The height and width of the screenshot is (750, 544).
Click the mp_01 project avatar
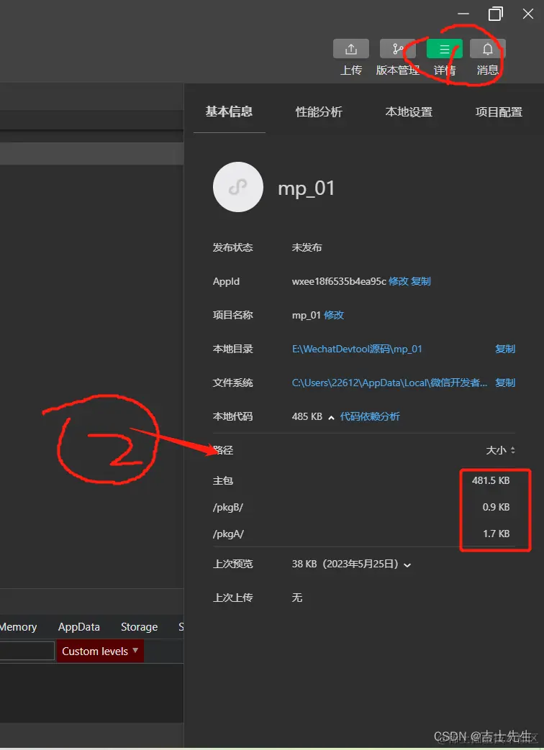point(237,187)
